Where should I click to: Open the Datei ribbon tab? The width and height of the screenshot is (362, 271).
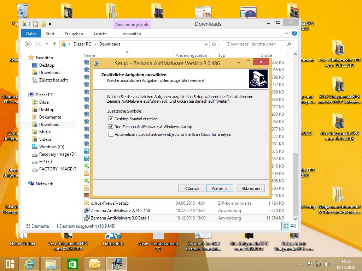pos(31,34)
